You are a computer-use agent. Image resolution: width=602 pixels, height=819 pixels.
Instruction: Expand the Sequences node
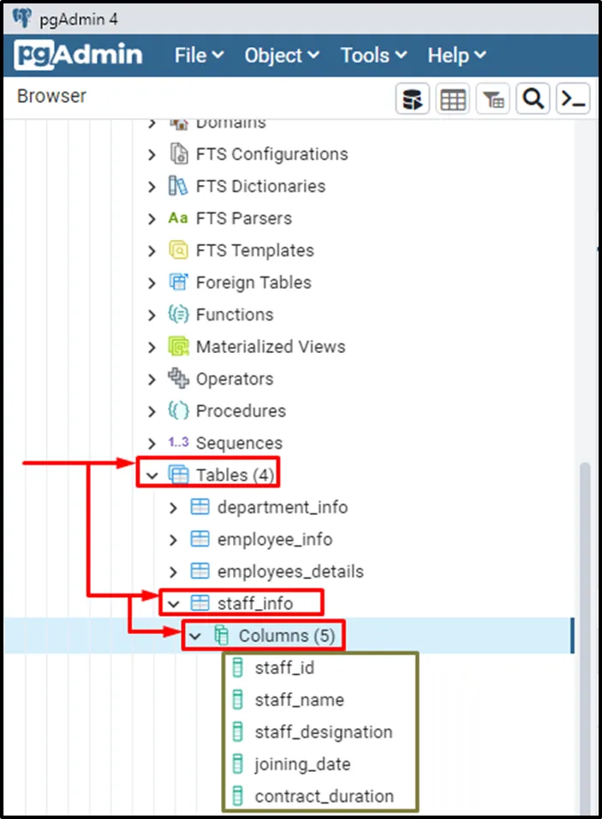click(152, 444)
